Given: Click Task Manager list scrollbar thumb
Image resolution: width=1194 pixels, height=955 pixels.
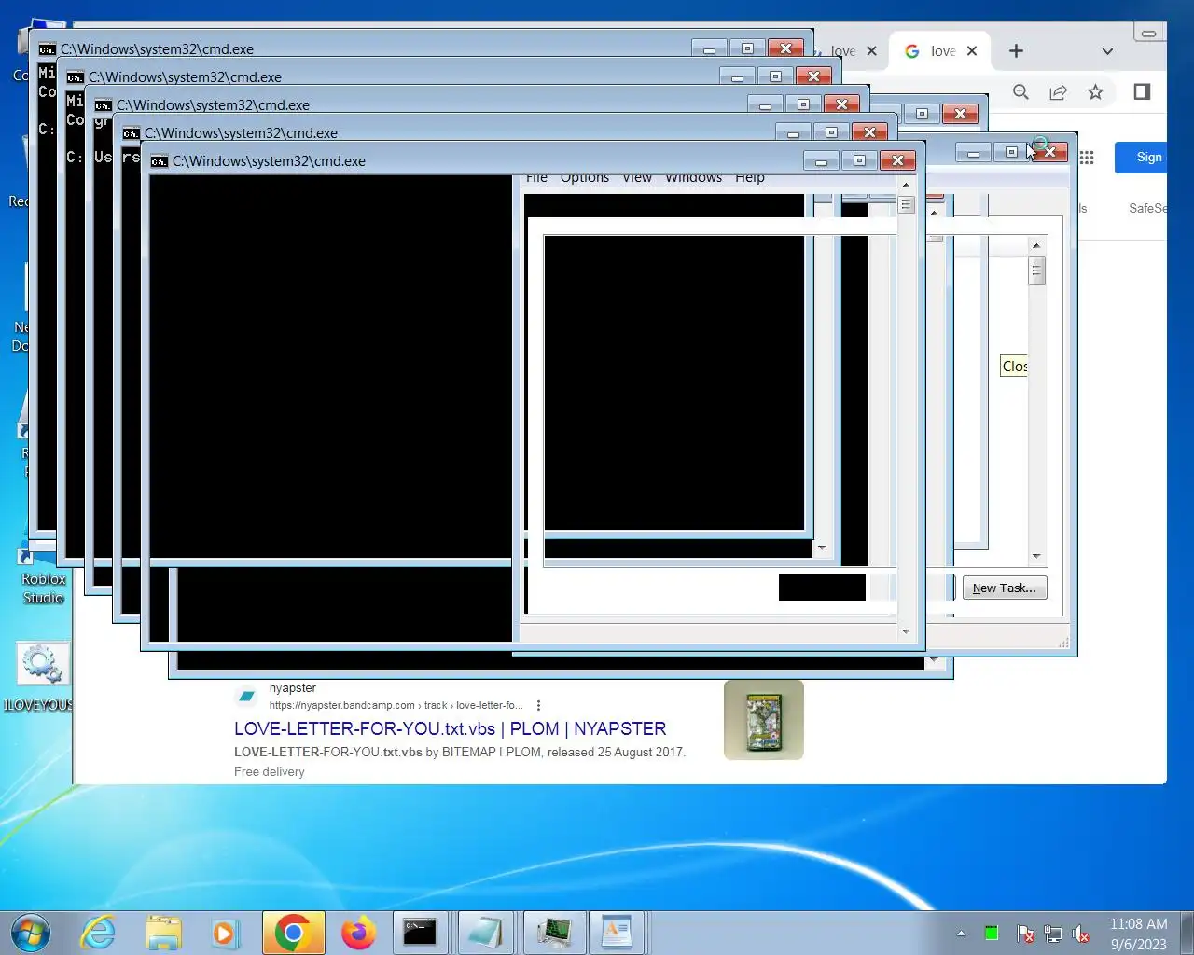Looking at the screenshot, I should (x=1036, y=270).
